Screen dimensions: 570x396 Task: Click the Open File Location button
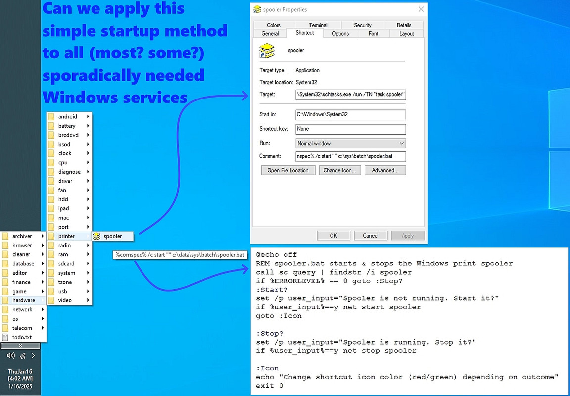(x=288, y=171)
